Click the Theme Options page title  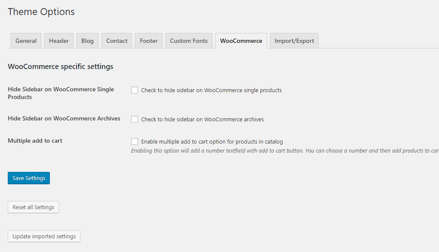41,12
